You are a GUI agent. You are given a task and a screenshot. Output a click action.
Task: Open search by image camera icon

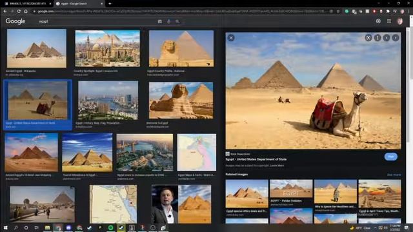pyautogui.click(x=159, y=21)
